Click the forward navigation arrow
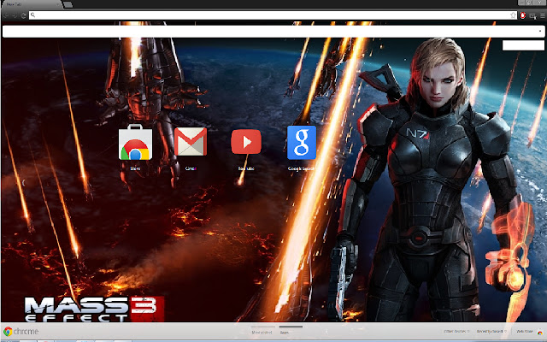 point(15,15)
